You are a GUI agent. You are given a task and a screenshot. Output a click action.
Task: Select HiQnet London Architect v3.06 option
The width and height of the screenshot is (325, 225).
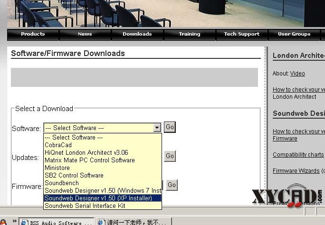tap(103, 153)
